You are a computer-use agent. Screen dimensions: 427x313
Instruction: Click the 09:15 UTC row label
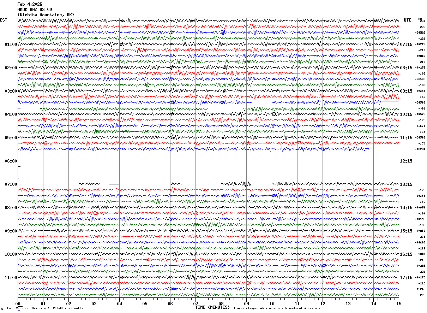(x=406, y=91)
